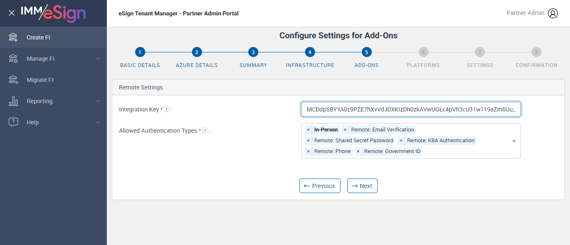570x245 pixels.
Task: Click the Previous button
Action: (x=320, y=186)
